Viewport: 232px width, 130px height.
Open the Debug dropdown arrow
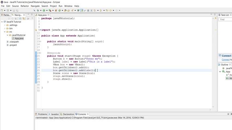pyautogui.click(x=41, y=10)
